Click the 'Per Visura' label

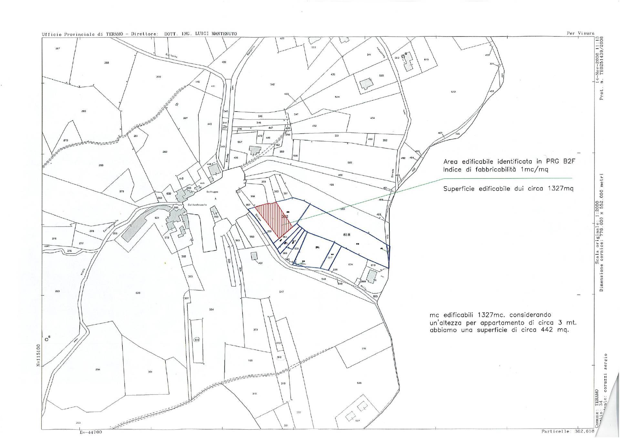[580, 33]
